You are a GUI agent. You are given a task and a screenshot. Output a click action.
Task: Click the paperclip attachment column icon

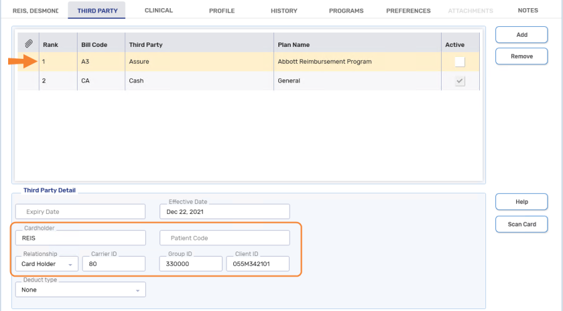(28, 44)
